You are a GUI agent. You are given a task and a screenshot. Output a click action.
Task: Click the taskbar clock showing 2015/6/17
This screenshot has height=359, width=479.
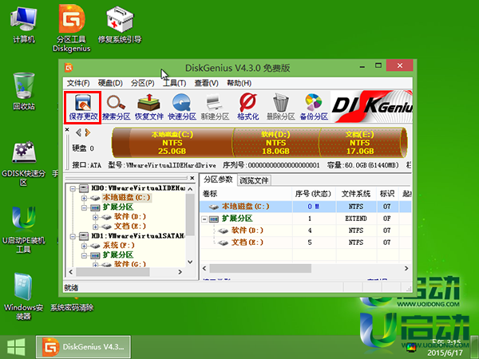click(x=445, y=348)
